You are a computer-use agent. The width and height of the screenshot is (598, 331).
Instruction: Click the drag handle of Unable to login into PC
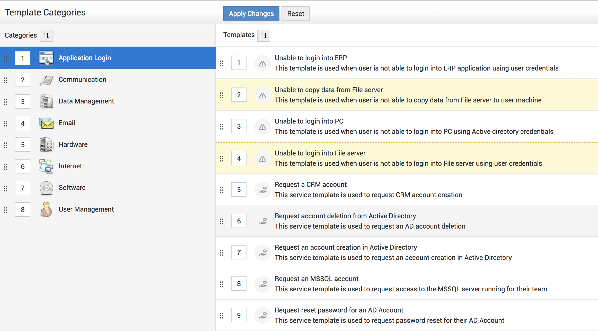tap(222, 127)
